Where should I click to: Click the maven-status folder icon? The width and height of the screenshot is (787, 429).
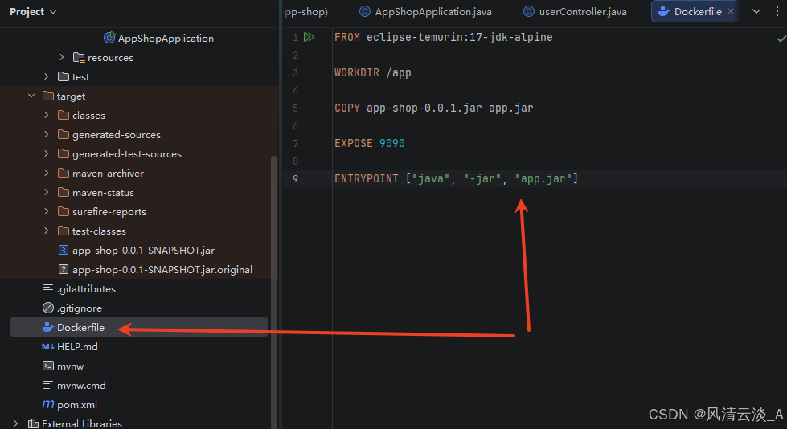pos(64,192)
